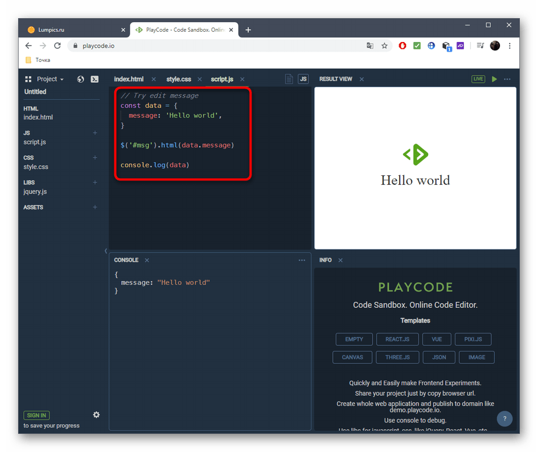
Task: Click the globe icon in the sidebar header
Action: [x=80, y=79]
